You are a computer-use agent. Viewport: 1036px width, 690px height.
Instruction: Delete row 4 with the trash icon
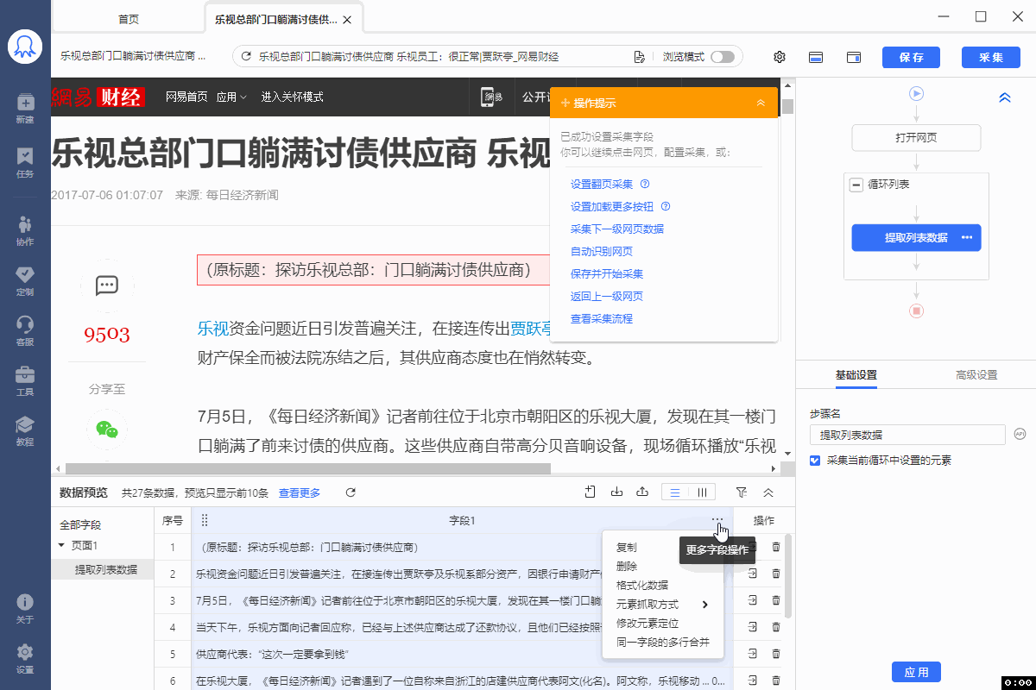click(776, 627)
